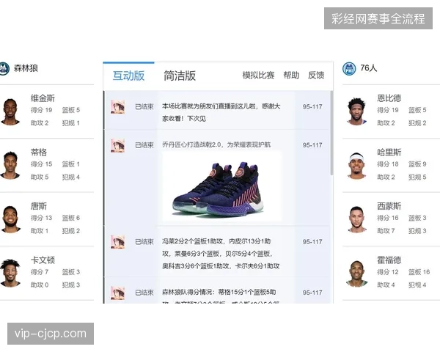Click host avatar beside 森林狼队得分情况 message
The image size is (440, 352).
pyautogui.click(x=117, y=293)
